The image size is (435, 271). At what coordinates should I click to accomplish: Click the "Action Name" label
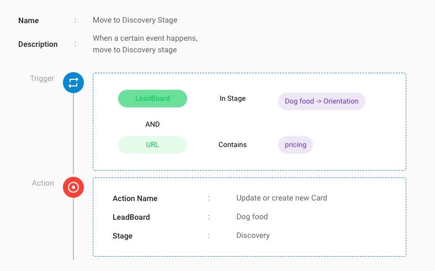pos(135,198)
